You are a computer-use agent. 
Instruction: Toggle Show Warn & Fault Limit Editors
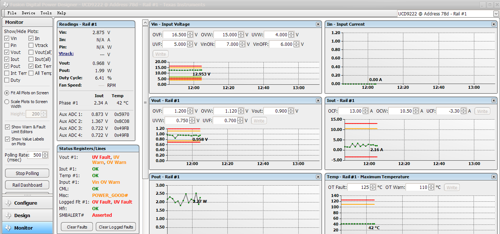coord(8,127)
